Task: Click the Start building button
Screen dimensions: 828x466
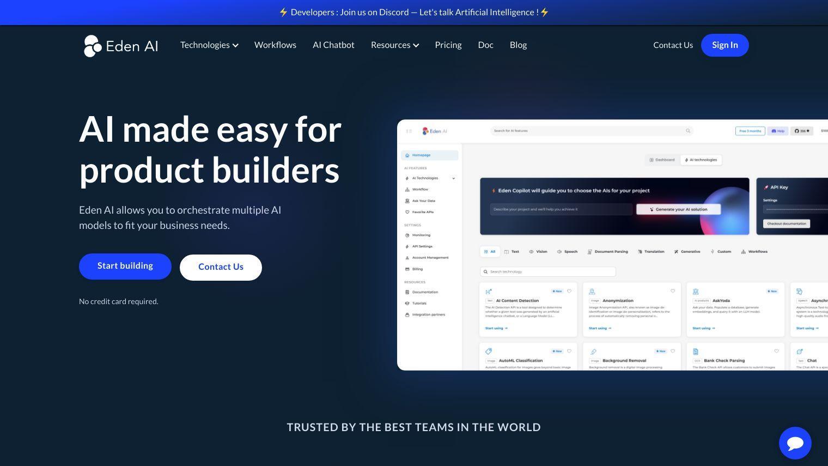Action: [x=125, y=267]
